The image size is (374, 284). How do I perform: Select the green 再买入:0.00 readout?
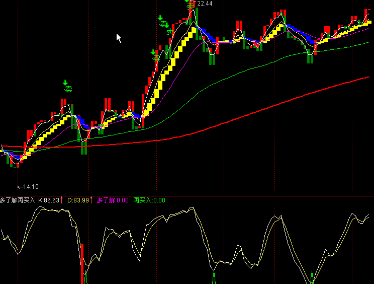[149, 200]
